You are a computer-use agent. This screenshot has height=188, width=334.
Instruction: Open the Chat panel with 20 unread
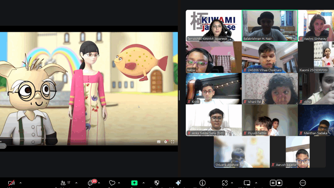pos(91,183)
